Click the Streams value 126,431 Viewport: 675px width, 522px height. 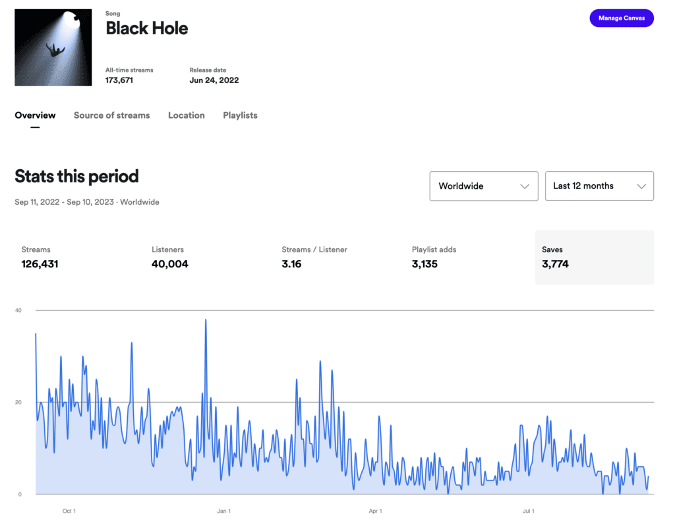tap(40, 264)
